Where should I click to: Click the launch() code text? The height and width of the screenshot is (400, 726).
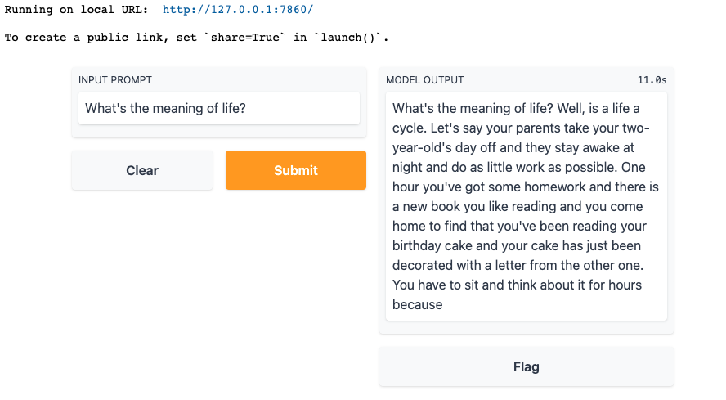click(349, 38)
